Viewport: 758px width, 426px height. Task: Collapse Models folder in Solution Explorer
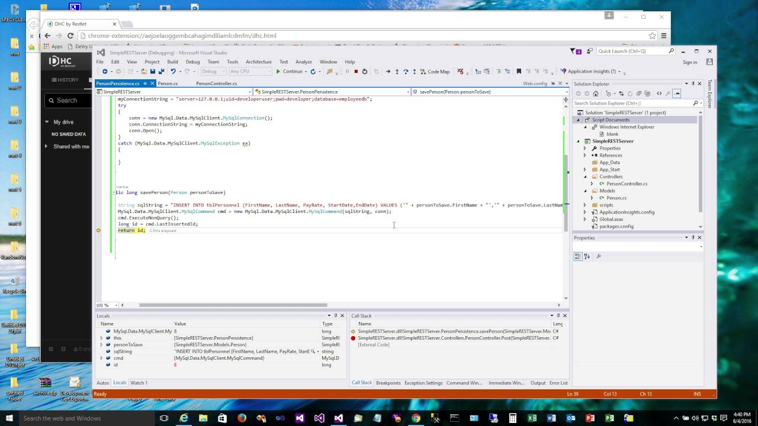coord(586,191)
